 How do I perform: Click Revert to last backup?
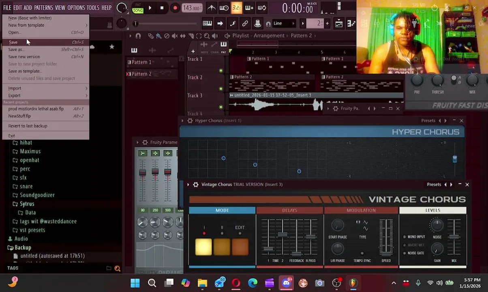46,126
